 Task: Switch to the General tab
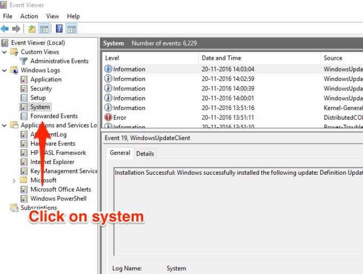click(x=120, y=153)
